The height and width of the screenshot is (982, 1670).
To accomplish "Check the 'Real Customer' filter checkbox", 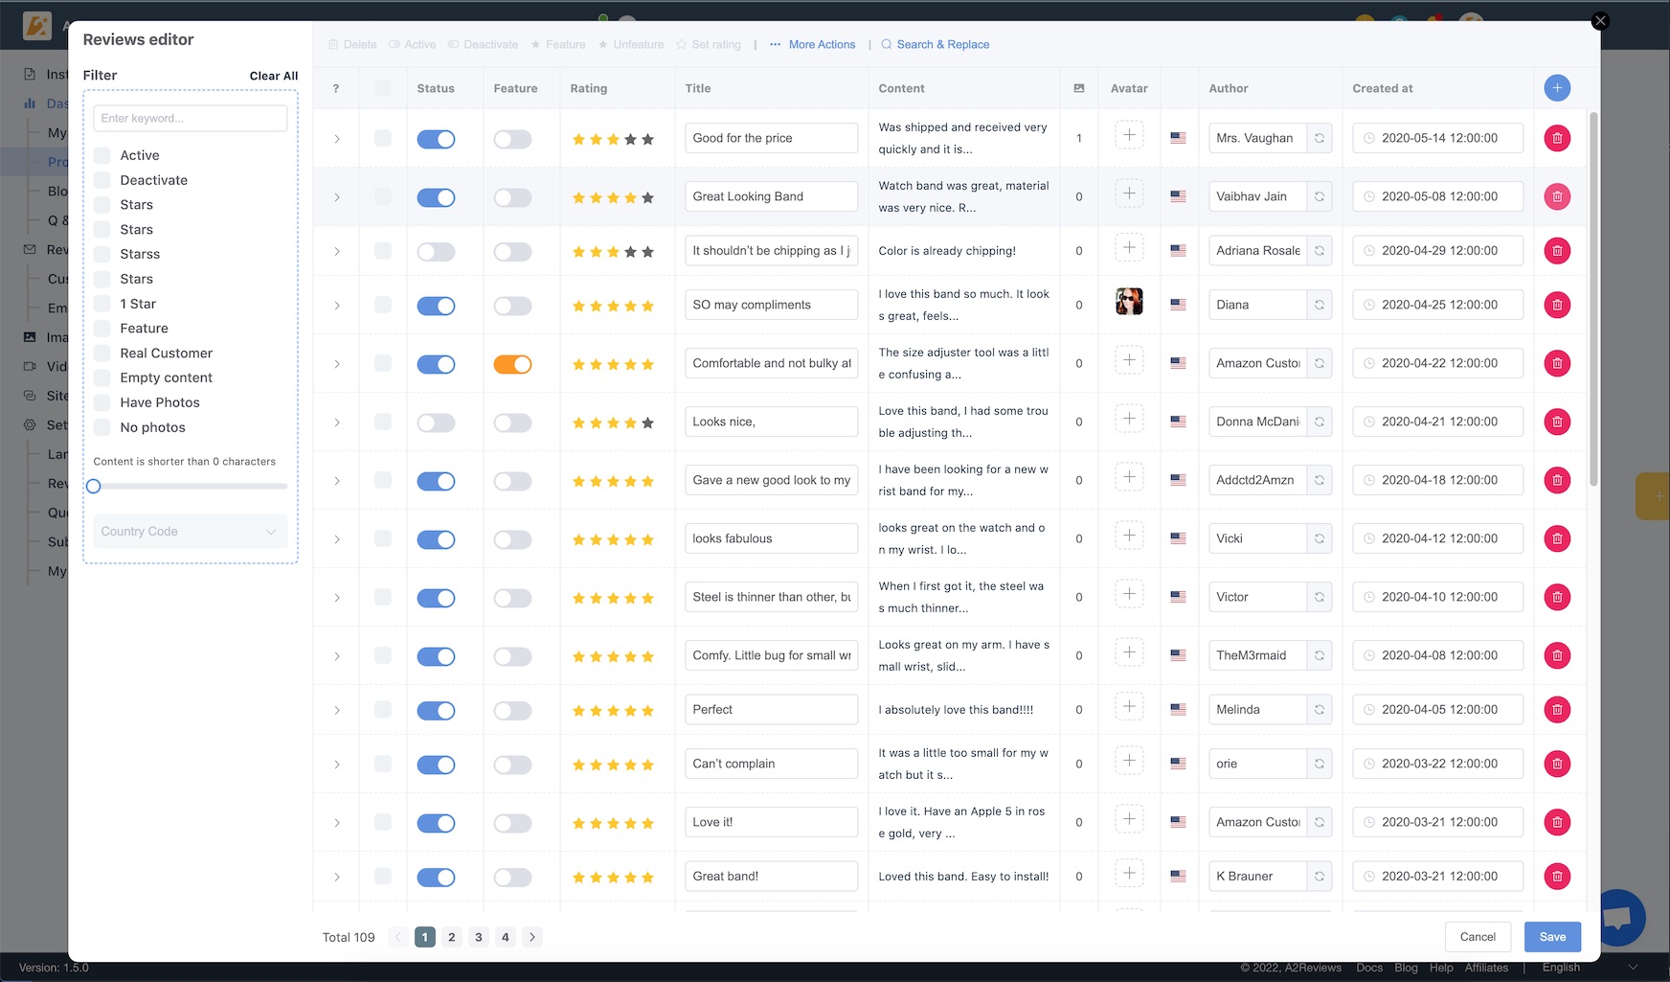I will click(102, 353).
